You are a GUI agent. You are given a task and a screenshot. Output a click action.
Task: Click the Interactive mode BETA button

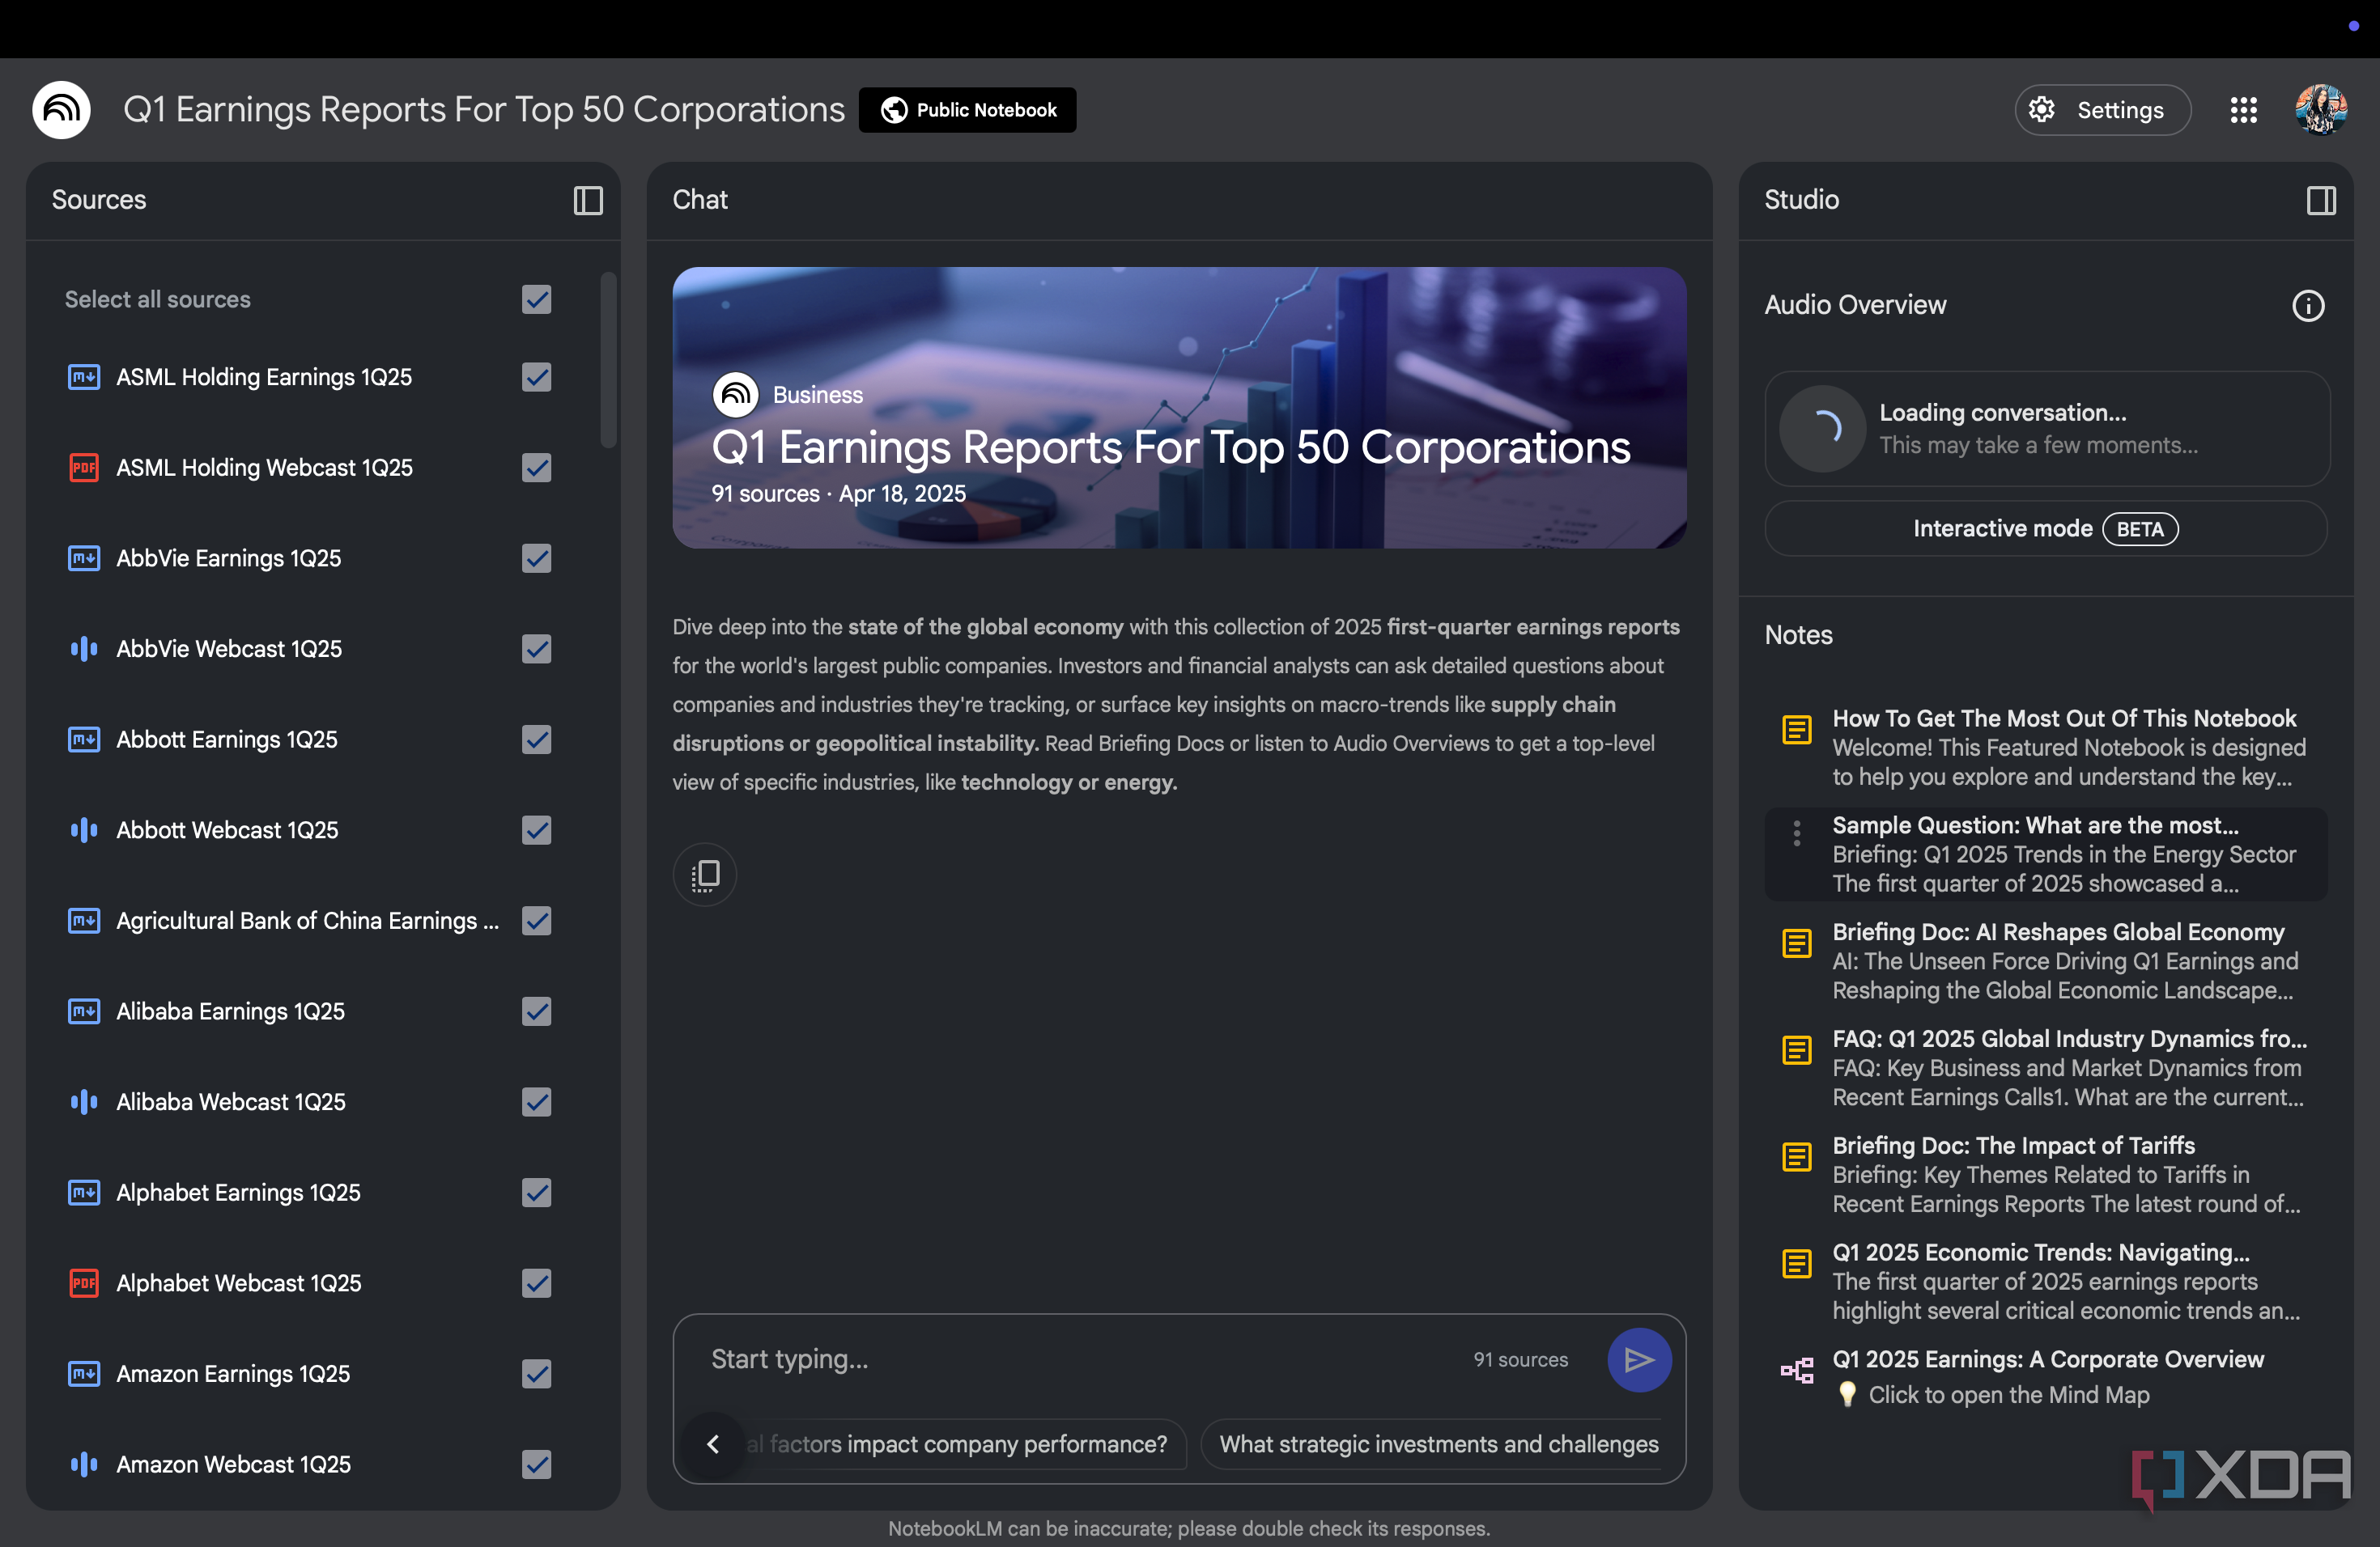tap(2045, 528)
